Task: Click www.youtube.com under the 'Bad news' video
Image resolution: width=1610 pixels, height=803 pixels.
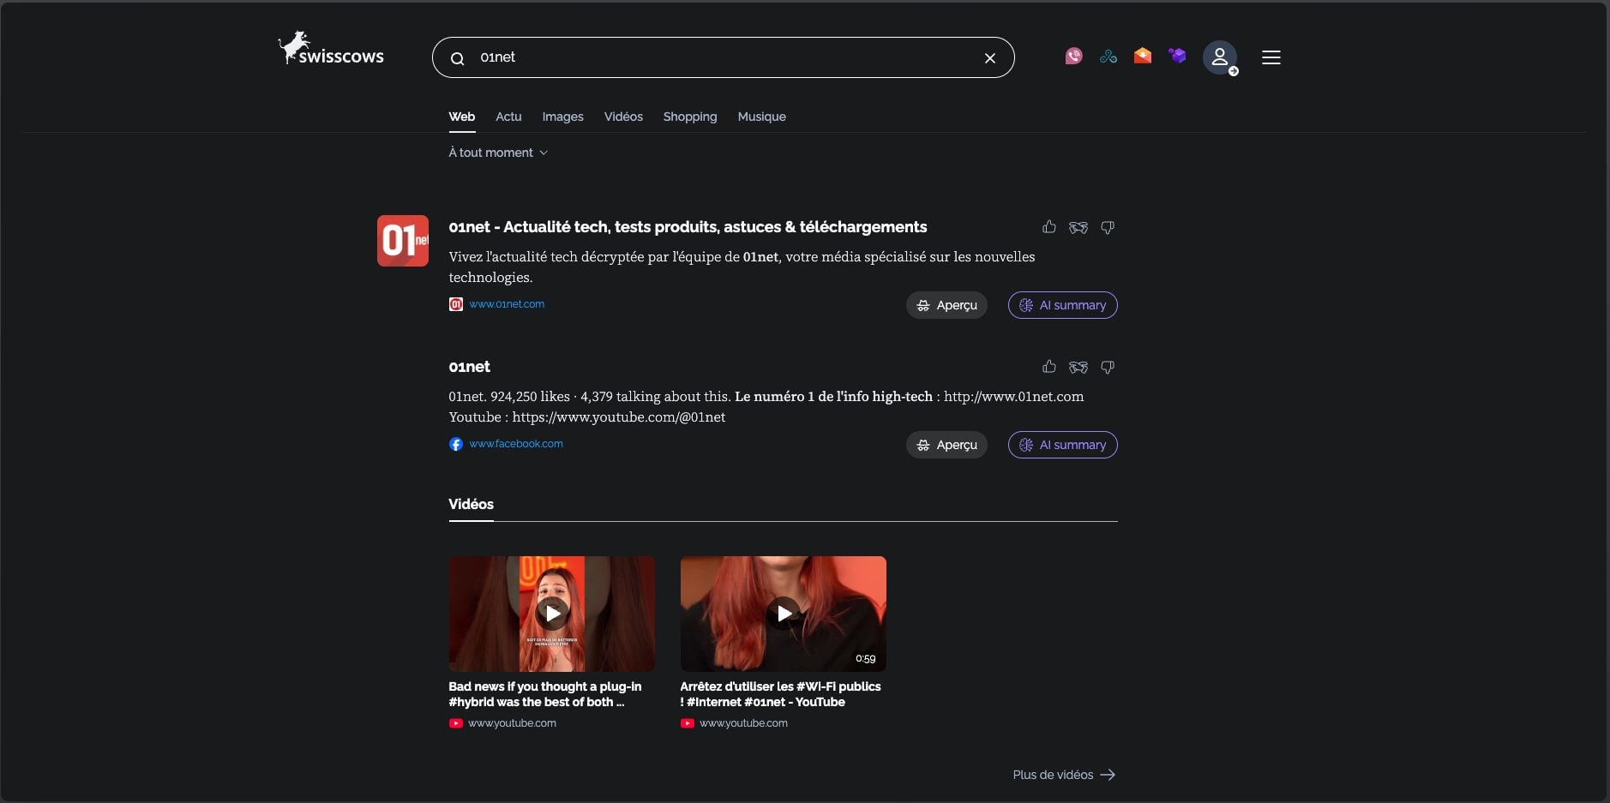Action: click(513, 723)
